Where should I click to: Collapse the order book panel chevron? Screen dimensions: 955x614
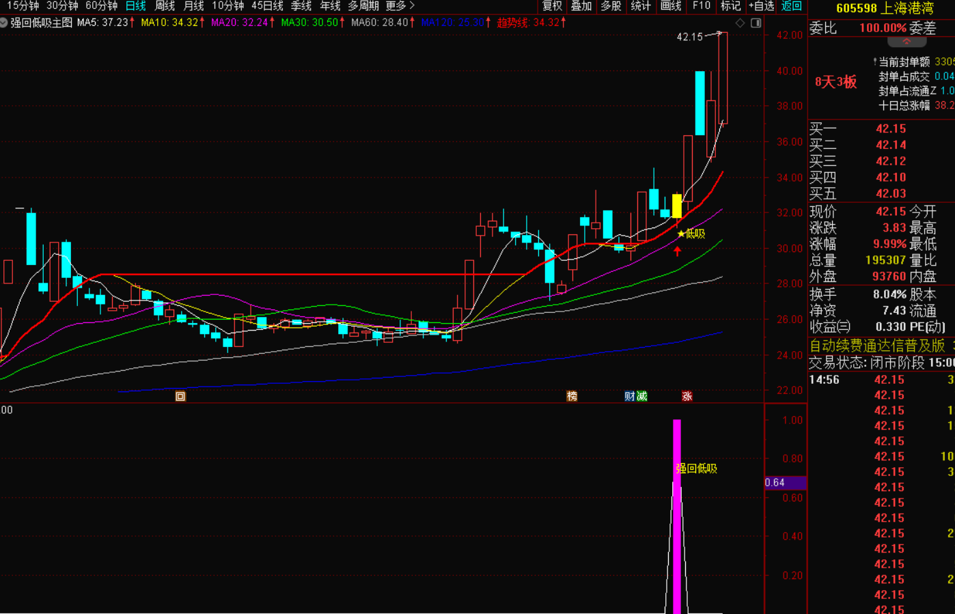coord(907,42)
